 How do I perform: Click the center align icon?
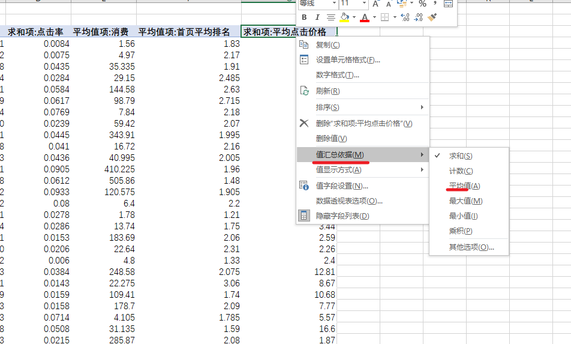[x=330, y=17]
